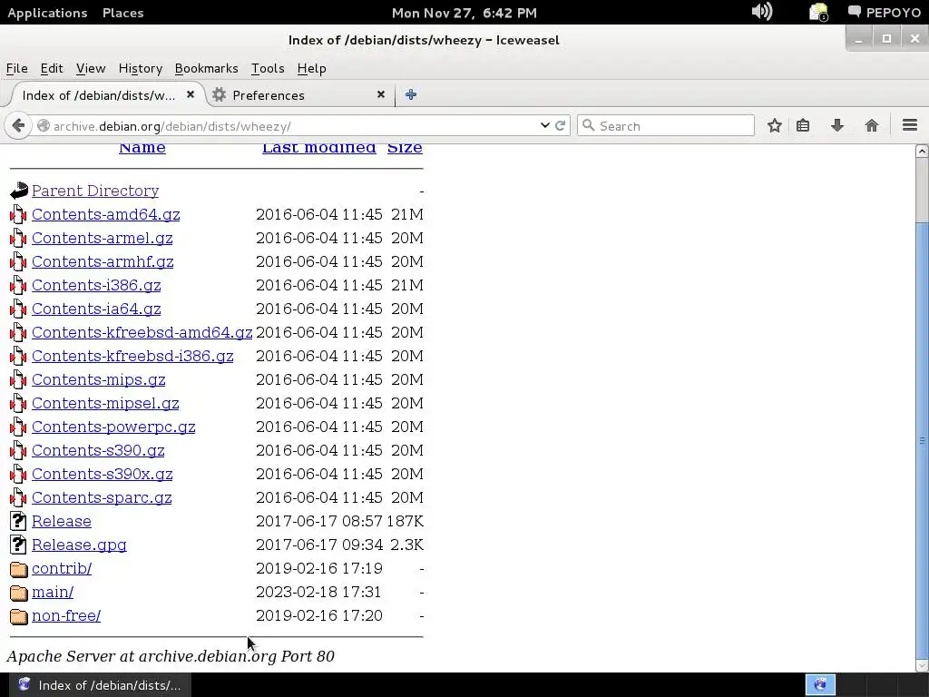Click the unknown-file icon beside Release
This screenshot has width=929, height=697.
coord(18,522)
